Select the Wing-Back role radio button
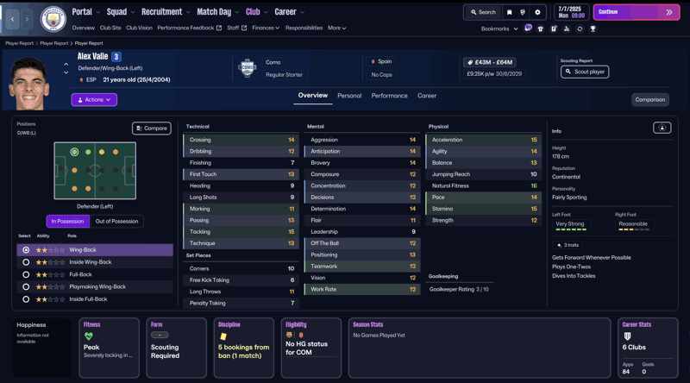Screen dimensions: 690x383 point(26,250)
